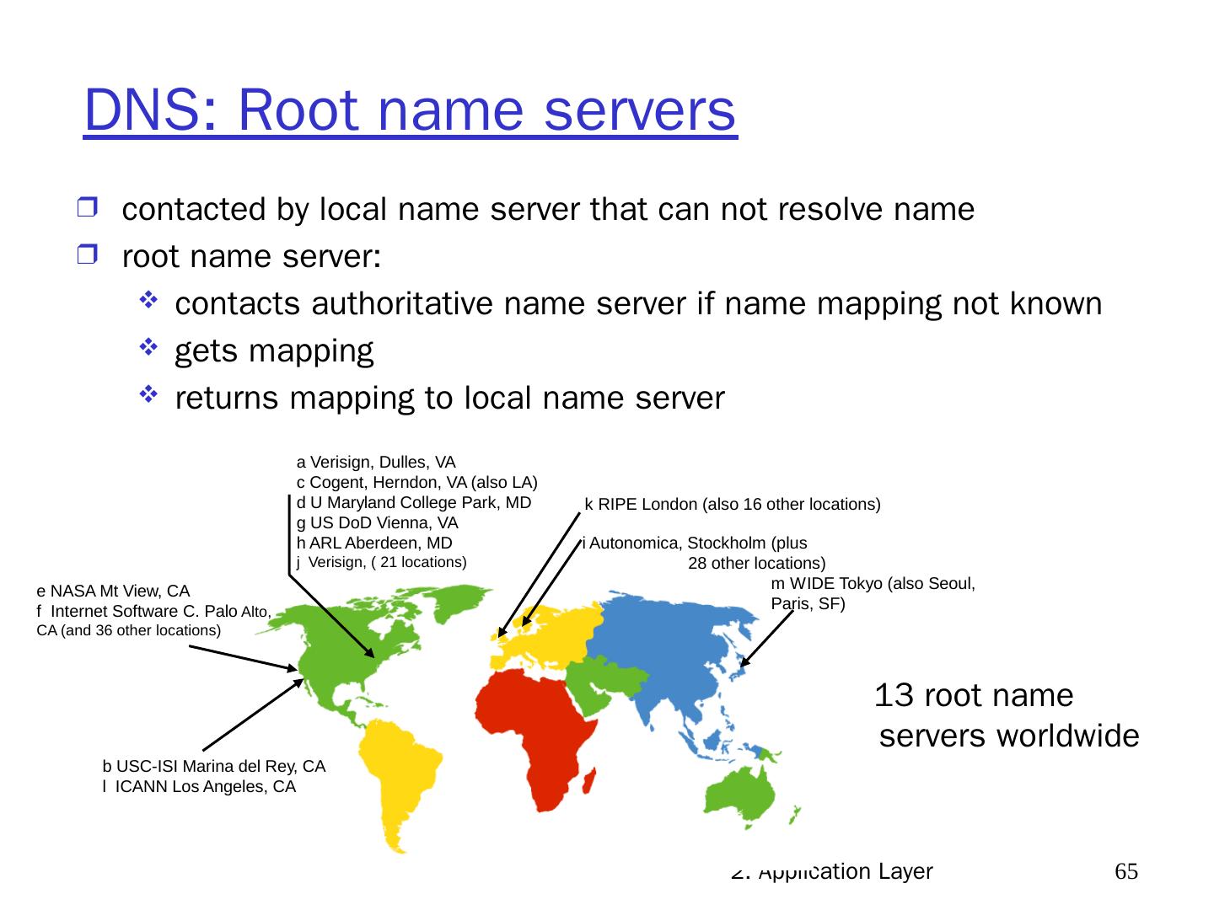Select the 'b USC-ISI Marina del Rey' label
This screenshot has height=910, width=1214.
(213, 767)
